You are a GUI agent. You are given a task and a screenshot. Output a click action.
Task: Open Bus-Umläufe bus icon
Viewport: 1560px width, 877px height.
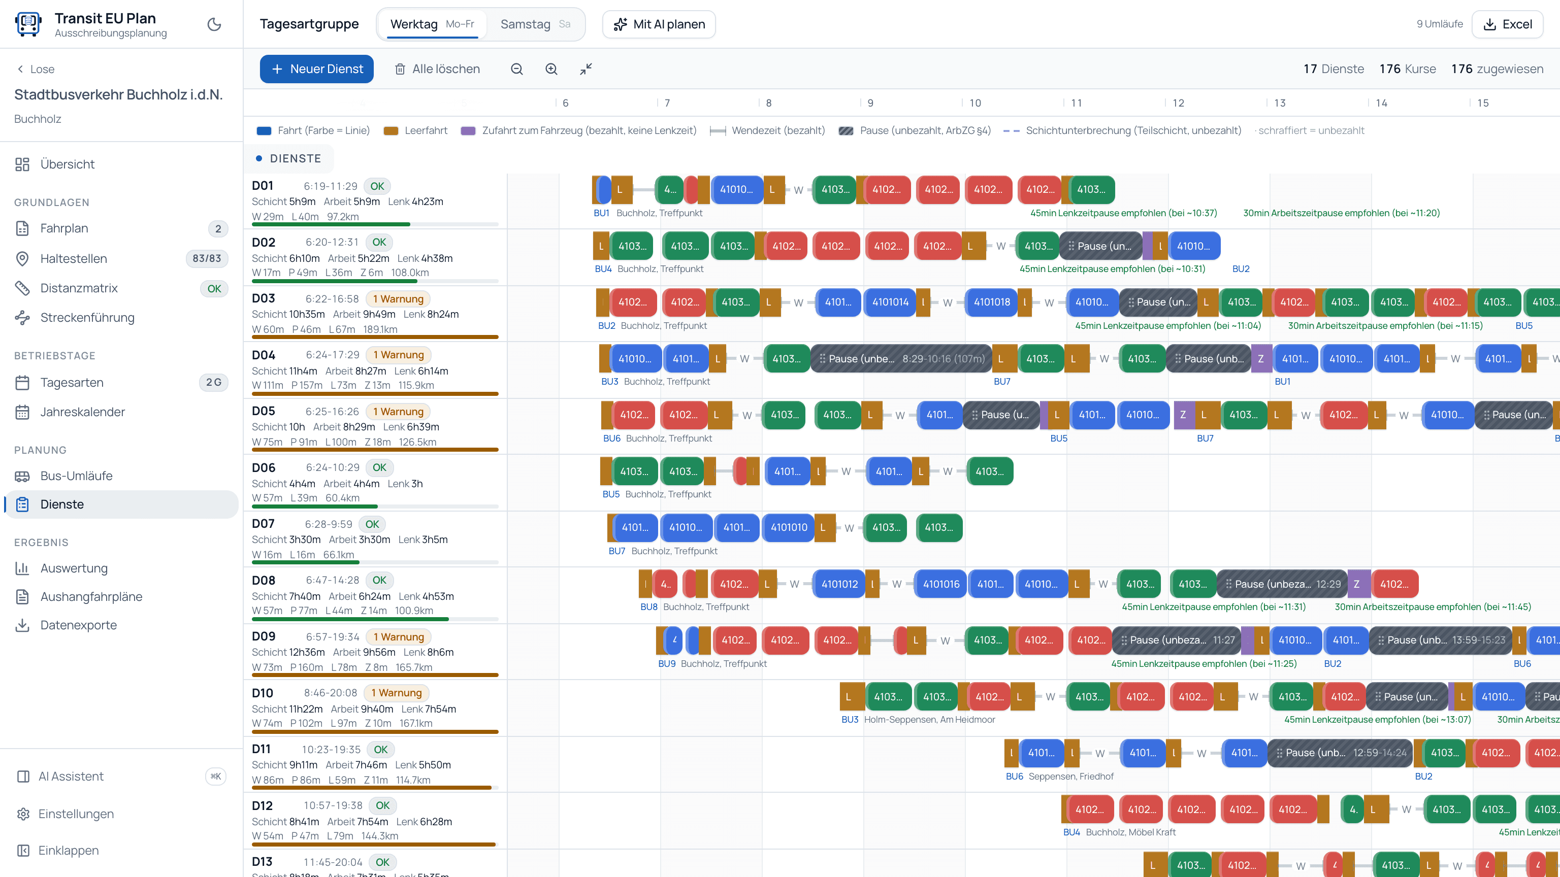[22, 477]
